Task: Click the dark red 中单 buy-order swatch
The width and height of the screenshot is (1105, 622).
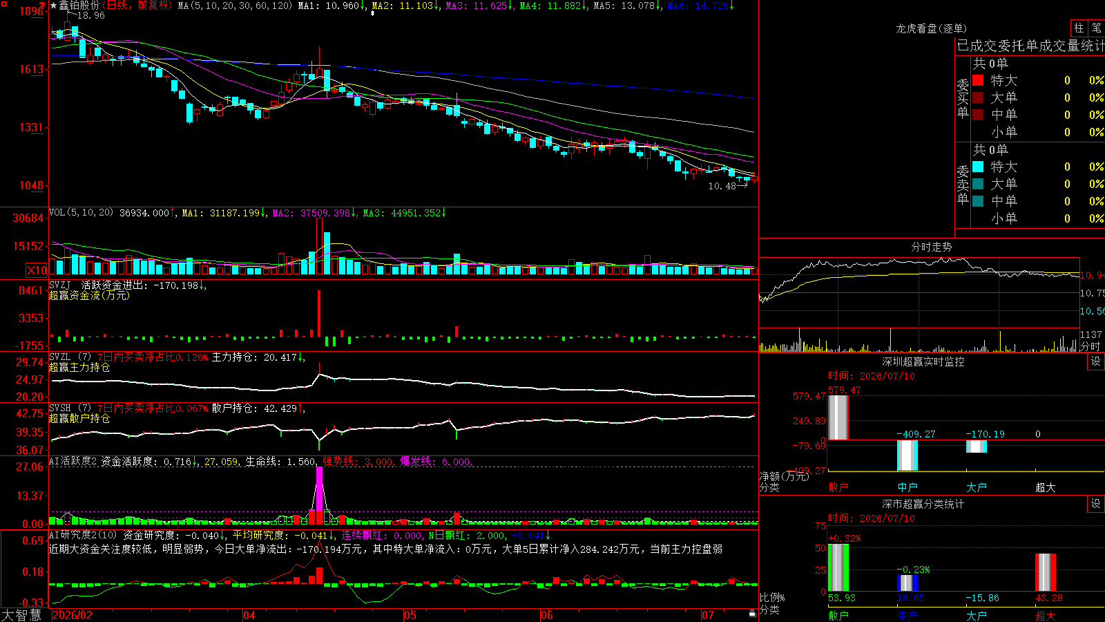Action: [x=978, y=114]
